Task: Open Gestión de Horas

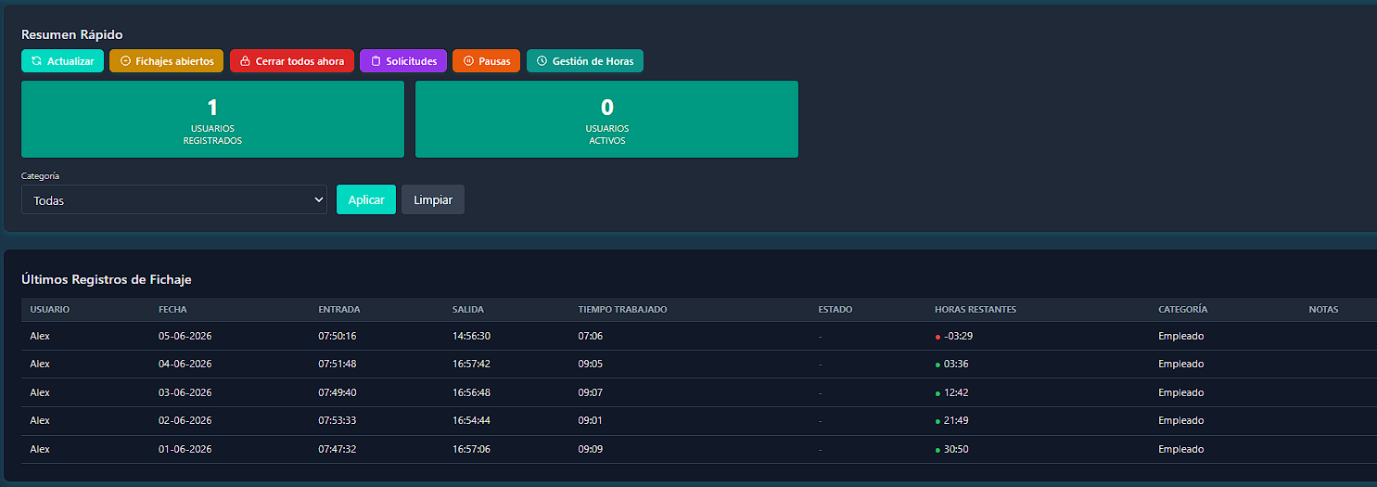Action: pyautogui.click(x=585, y=61)
